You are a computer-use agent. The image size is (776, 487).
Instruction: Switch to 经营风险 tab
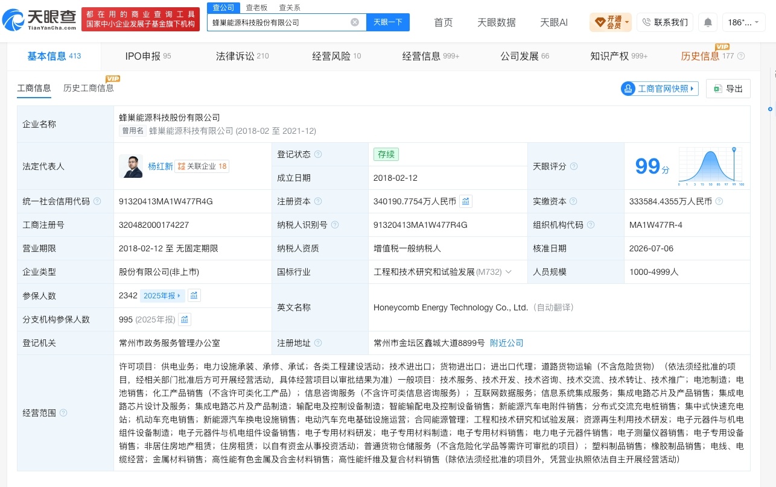[x=337, y=56]
